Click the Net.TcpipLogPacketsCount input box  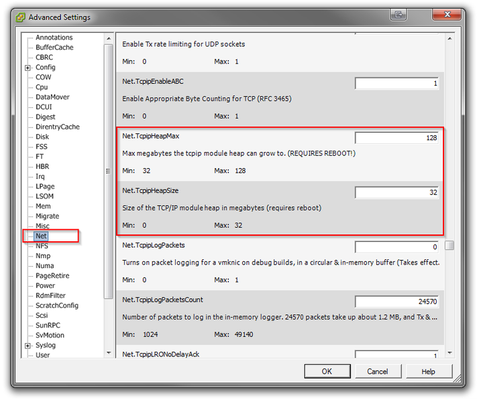396,301
